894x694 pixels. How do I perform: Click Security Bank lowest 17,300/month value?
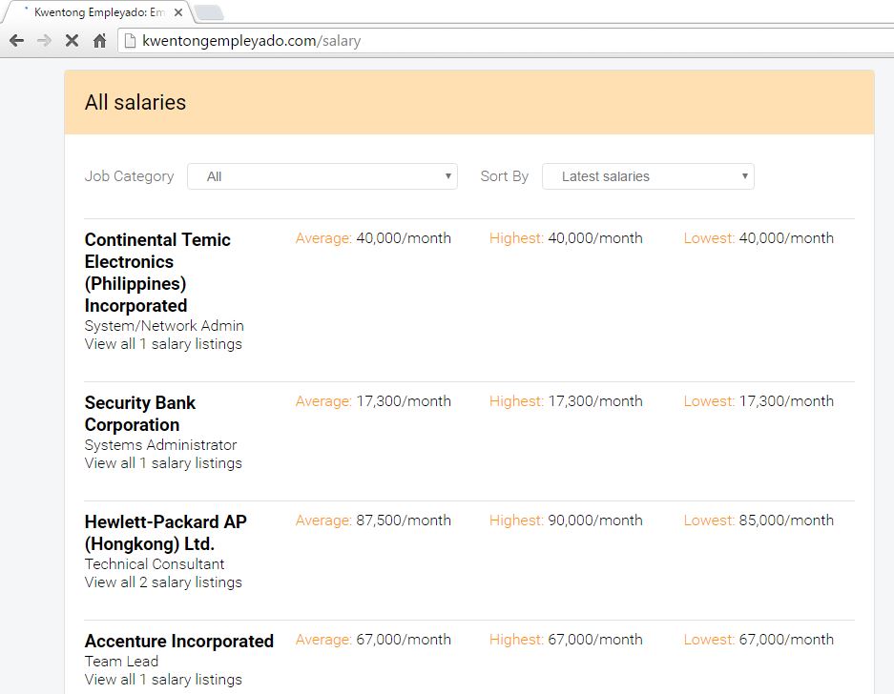786,401
